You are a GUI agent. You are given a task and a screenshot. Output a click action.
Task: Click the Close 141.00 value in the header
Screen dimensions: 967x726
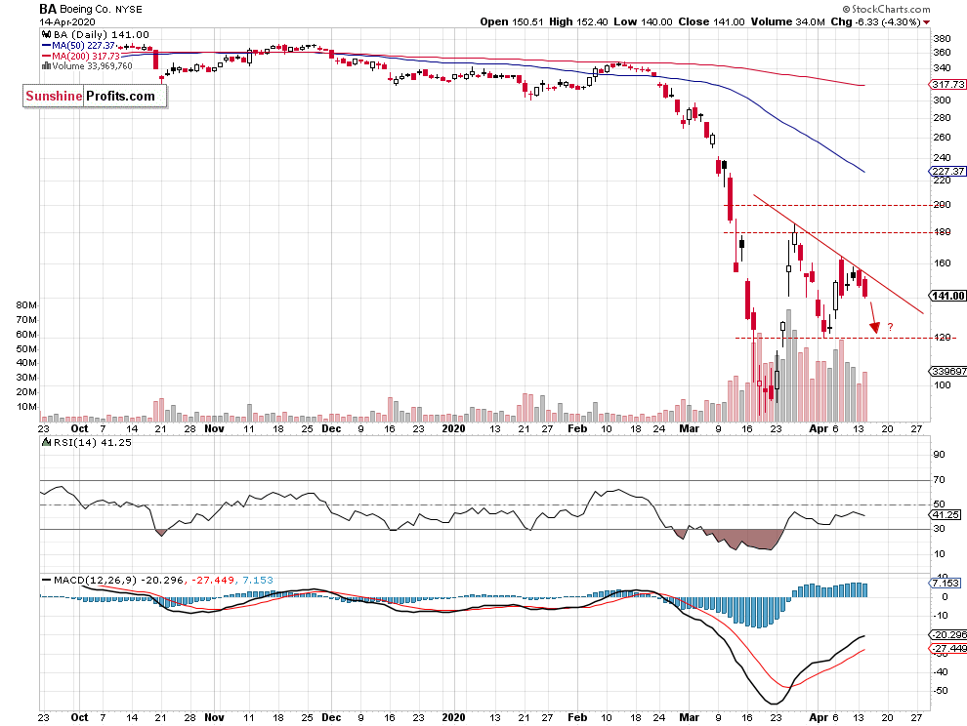point(712,21)
